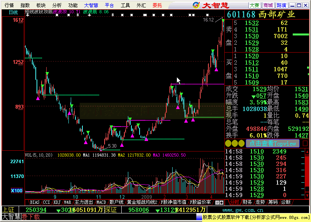Image resolution: width=311 pixels, height=222 pixels.
Task: Click the leftmost yellow circle beside Topview
Action: 228,143
